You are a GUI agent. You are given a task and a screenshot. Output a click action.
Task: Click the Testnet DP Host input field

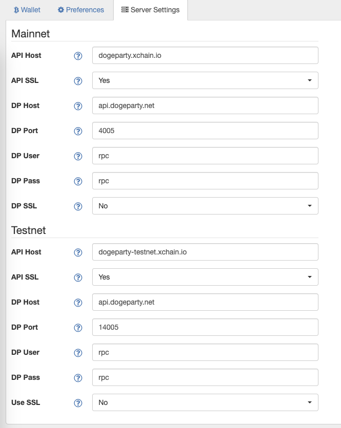point(205,302)
